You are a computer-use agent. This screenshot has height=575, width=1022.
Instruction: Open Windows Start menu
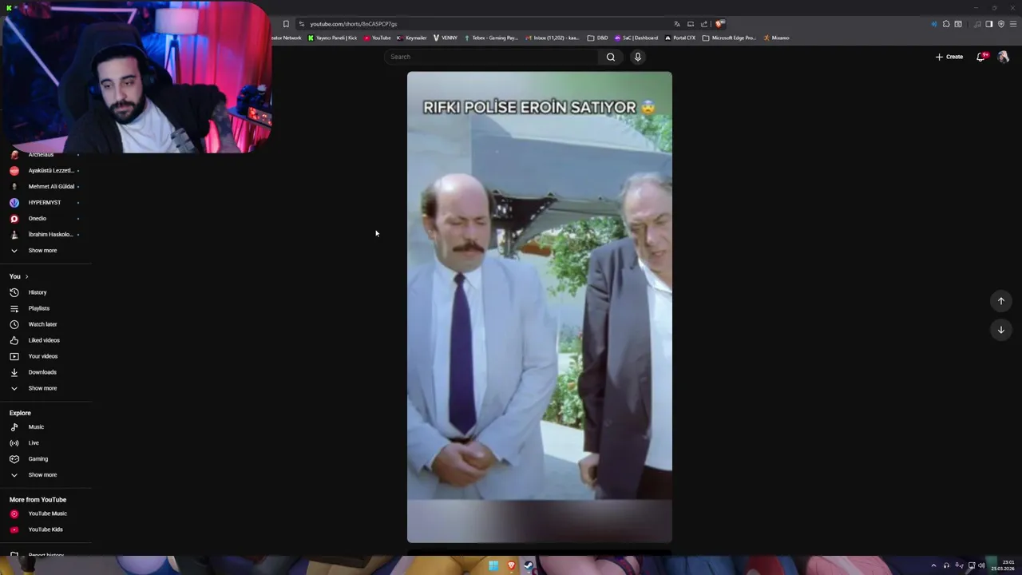pos(493,565)
